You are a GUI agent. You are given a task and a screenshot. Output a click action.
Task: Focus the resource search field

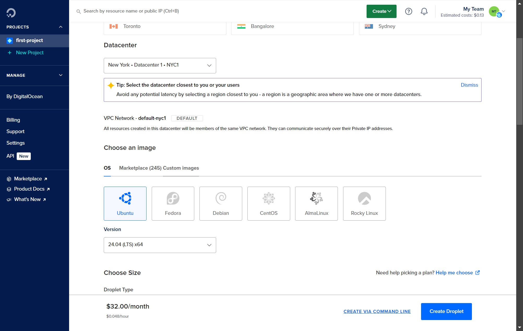click(x=131, y=11)
